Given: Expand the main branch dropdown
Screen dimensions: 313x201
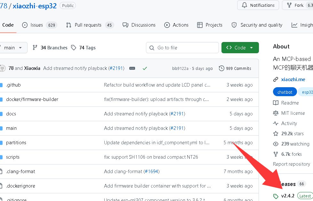Looking at the screenshot, I should (x=13, y=47).
